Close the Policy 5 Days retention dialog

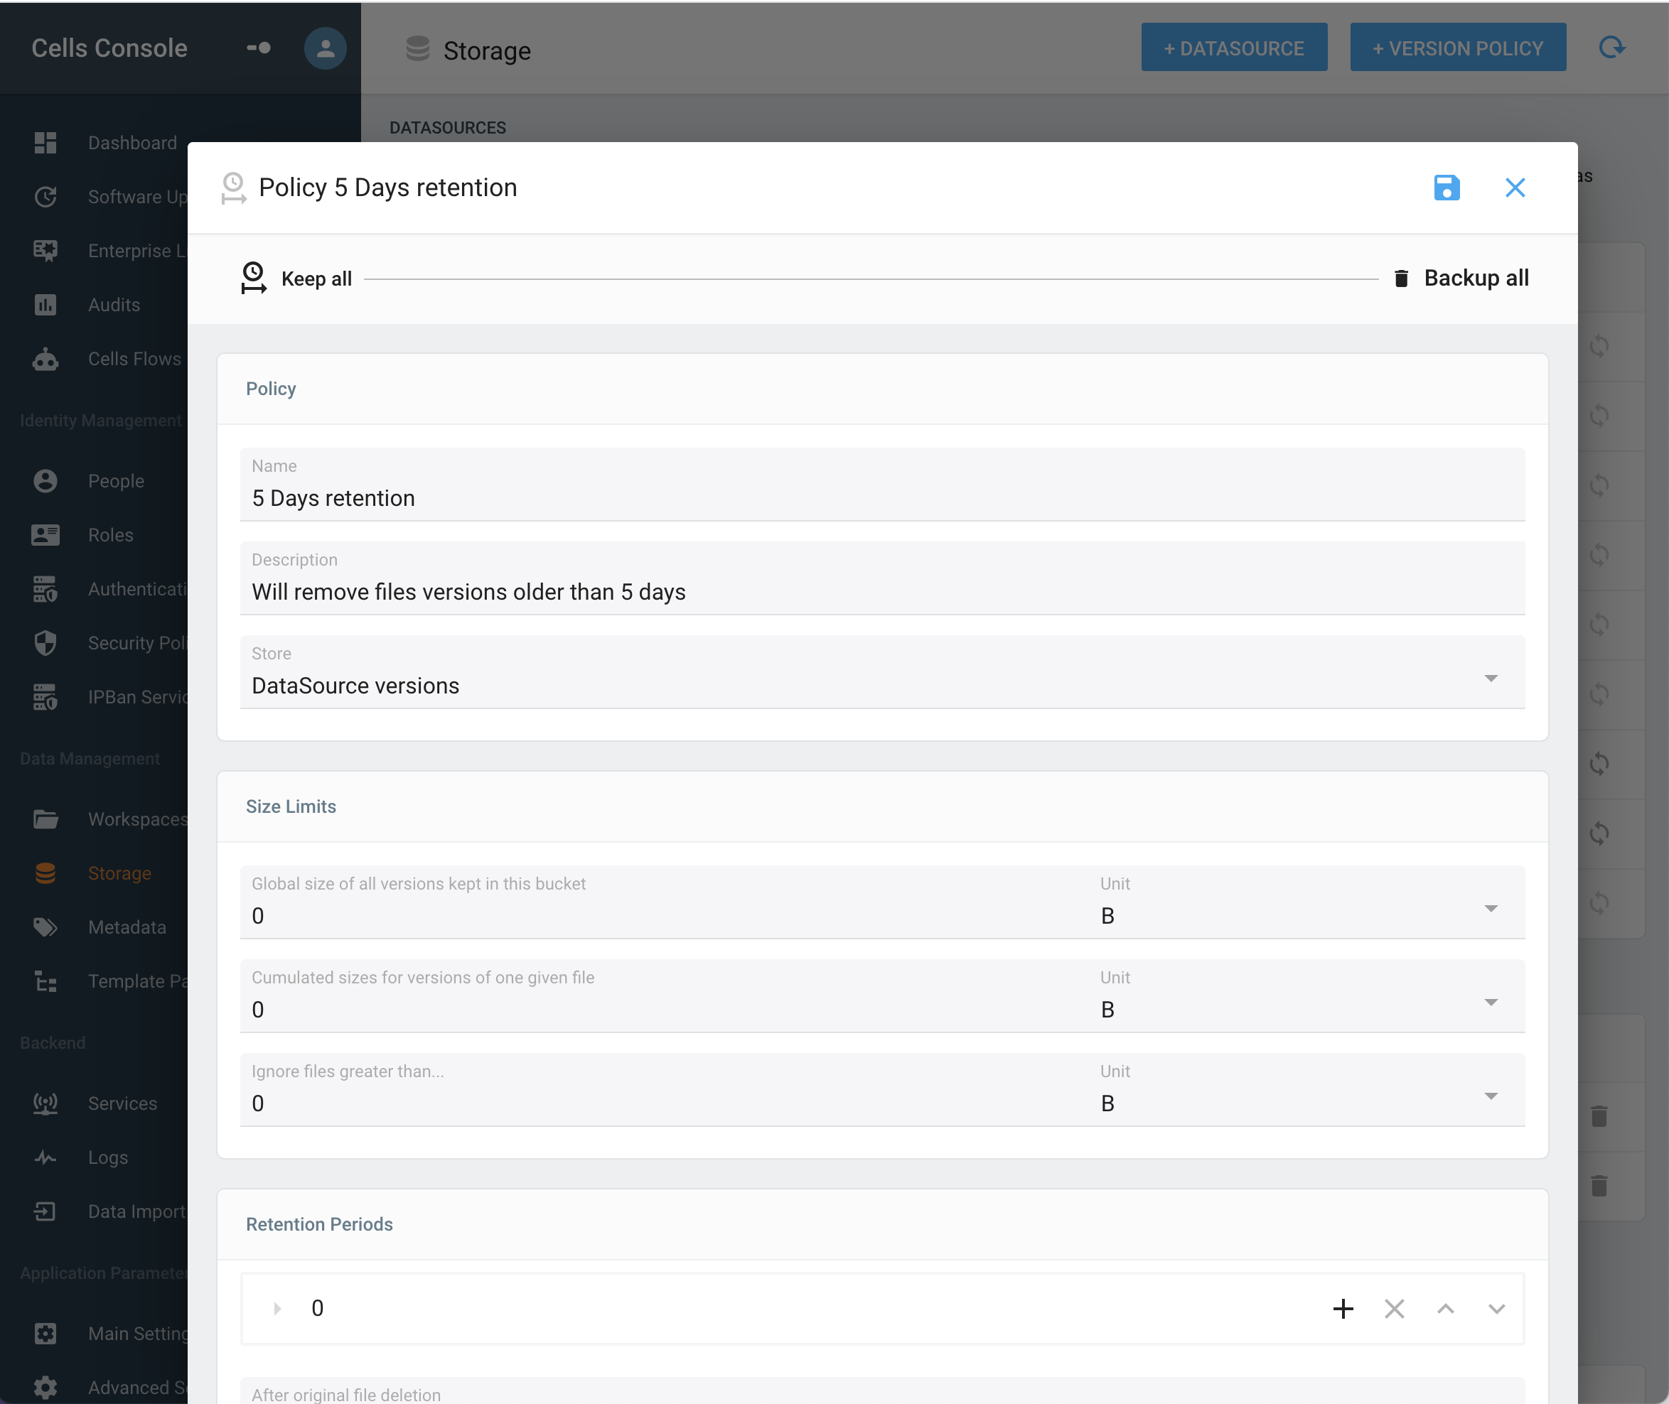tap(1515, 188)
